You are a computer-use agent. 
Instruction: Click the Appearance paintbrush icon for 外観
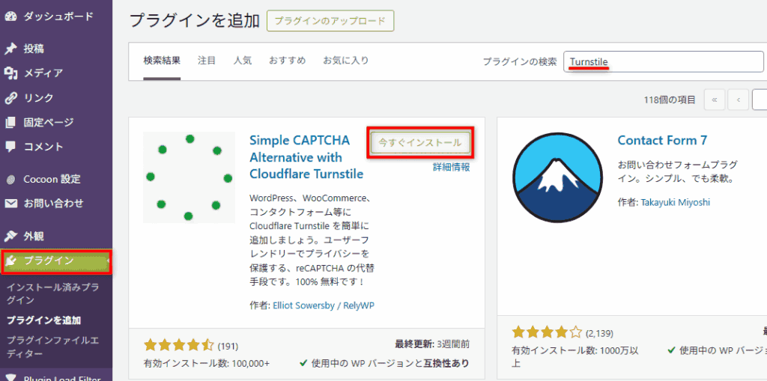coord(10,237)
